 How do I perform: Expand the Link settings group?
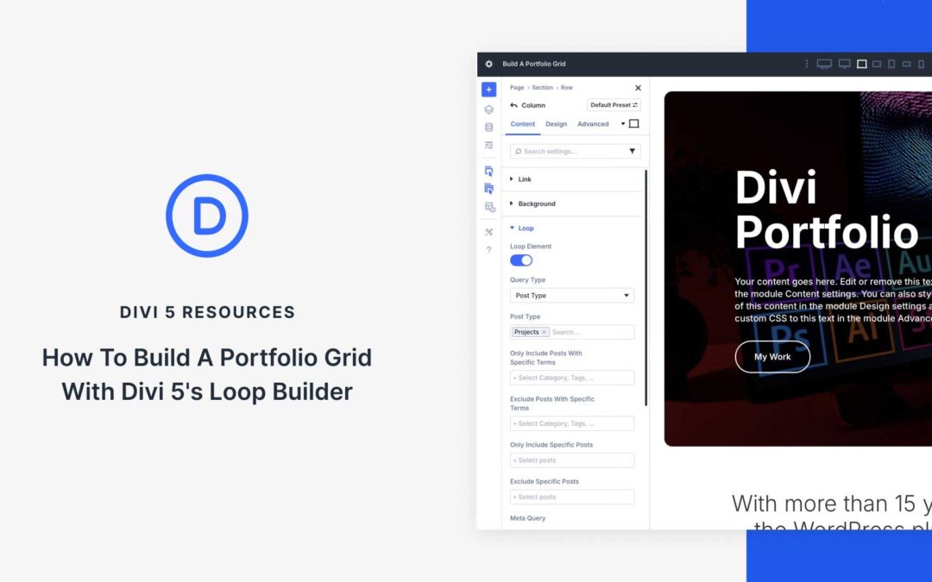[x=525, y=179]
